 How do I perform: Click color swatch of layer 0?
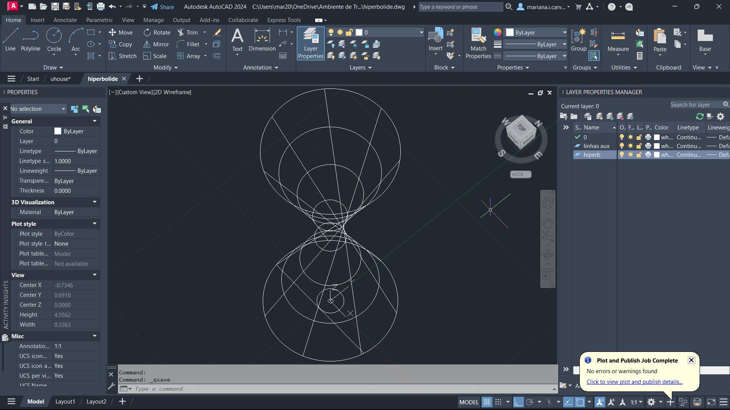coord(657,137)
